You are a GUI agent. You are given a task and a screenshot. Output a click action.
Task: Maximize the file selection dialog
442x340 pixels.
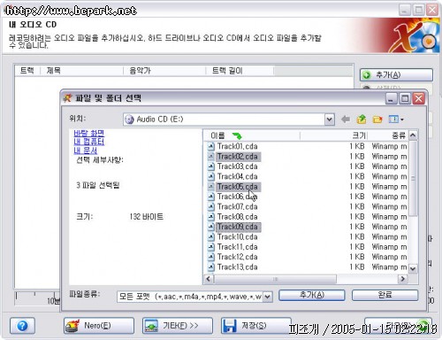(x=405, y=98)
